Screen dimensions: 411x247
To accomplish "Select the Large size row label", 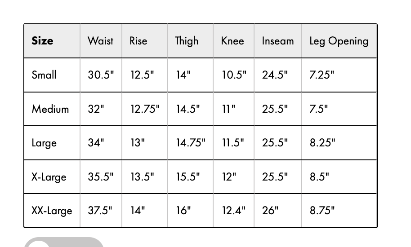I will (44, 143).
